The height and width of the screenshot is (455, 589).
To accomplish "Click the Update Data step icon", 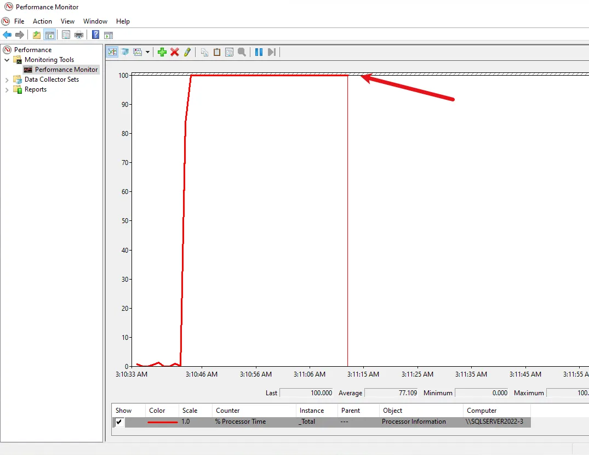I will [x=272, y=52].
